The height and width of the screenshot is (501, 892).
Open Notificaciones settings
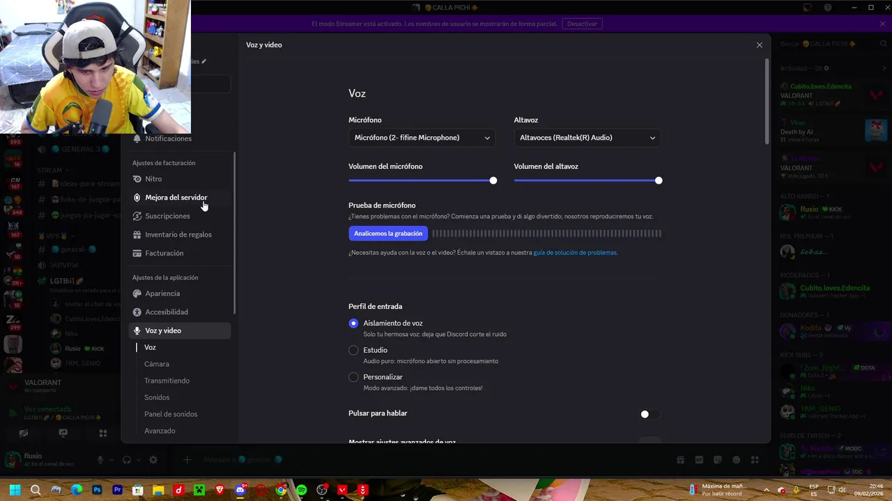coord(180,138)
